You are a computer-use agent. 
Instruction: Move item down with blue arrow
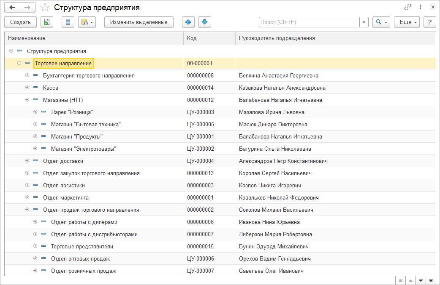(204, 22)
